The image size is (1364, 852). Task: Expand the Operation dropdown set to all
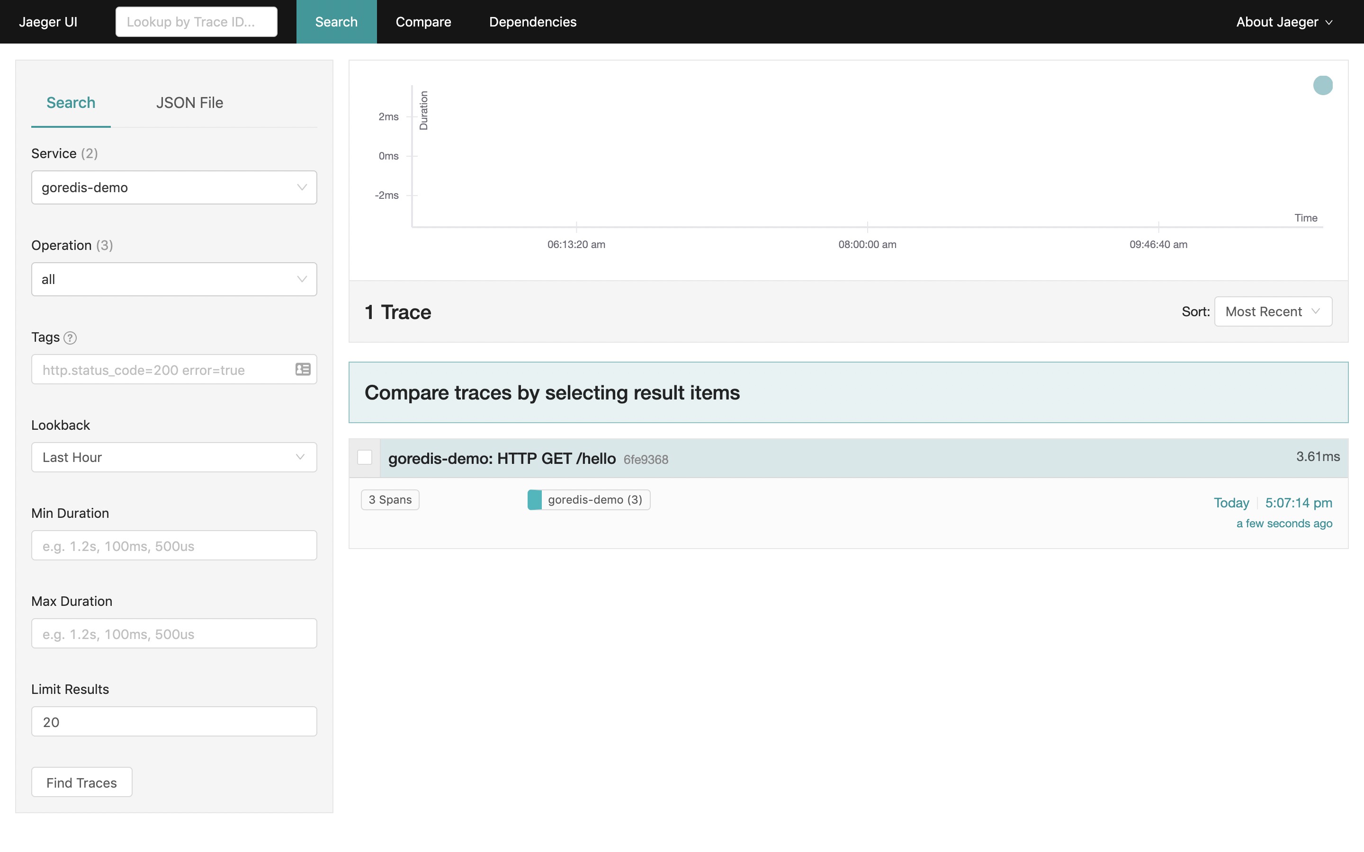tap(174, 279)
